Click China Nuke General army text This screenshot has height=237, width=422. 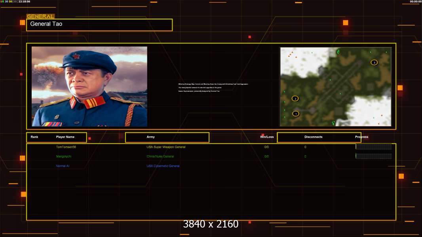[x=160, y=156]
